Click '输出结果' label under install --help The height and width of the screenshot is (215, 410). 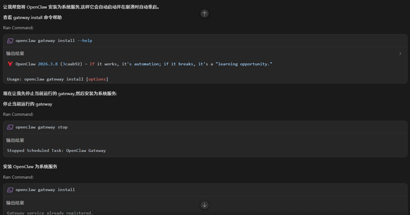click(15, 53)
